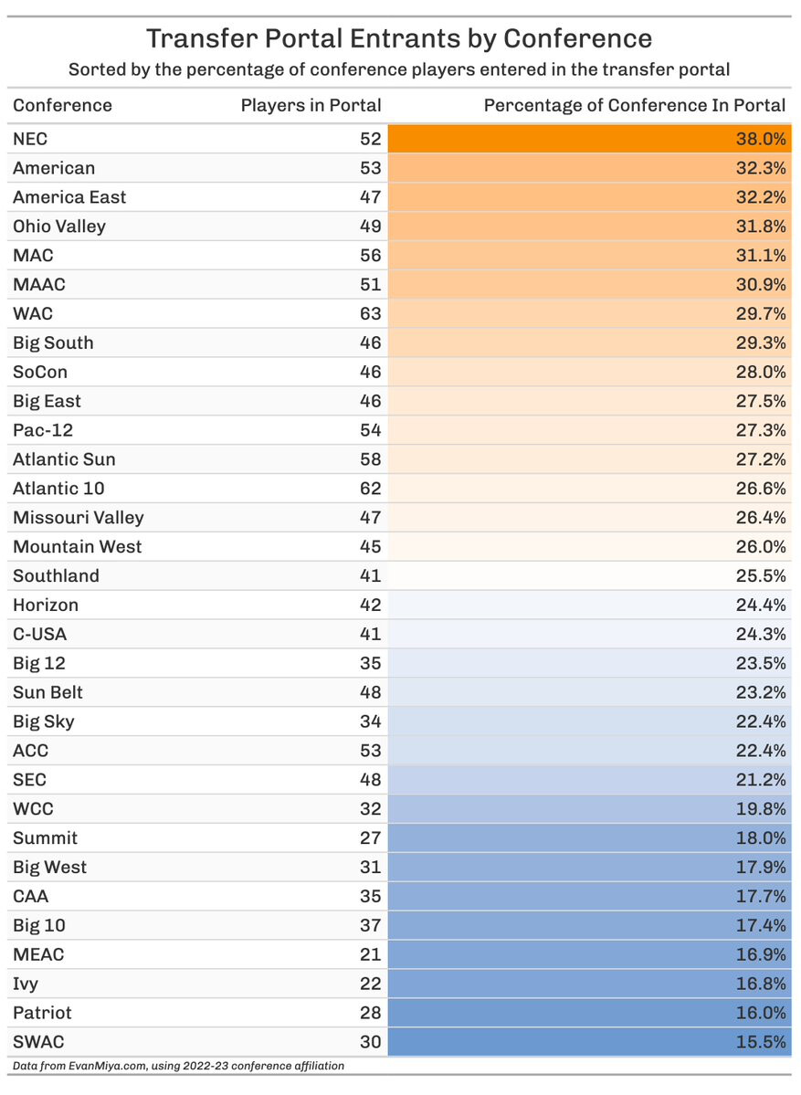The image size is (801, 1095).
Task: Click the Conference column header
Action: (62, 105)
